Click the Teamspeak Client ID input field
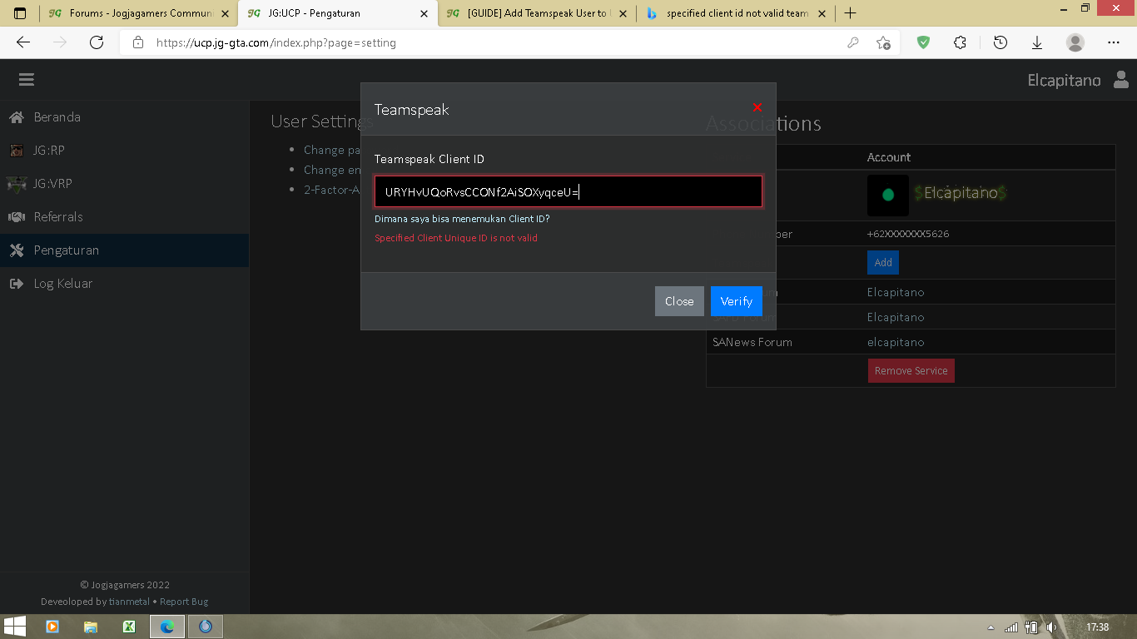The image size is (1137, 639). pos(568,191)
